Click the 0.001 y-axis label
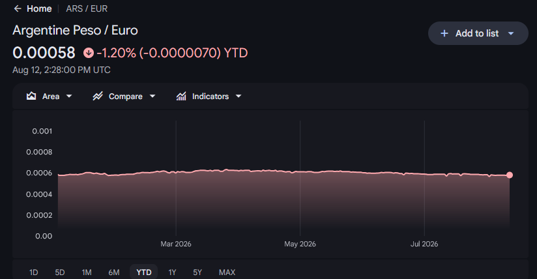 [x=42, y=131]
